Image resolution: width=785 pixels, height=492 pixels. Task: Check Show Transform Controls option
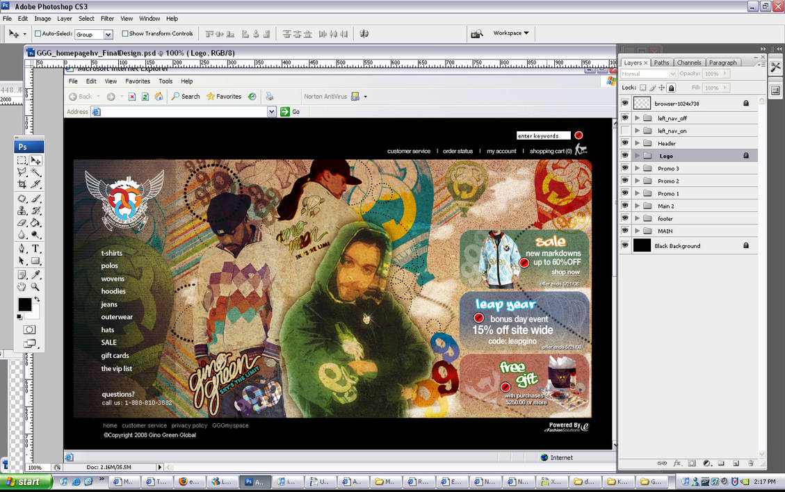[125, 33]
